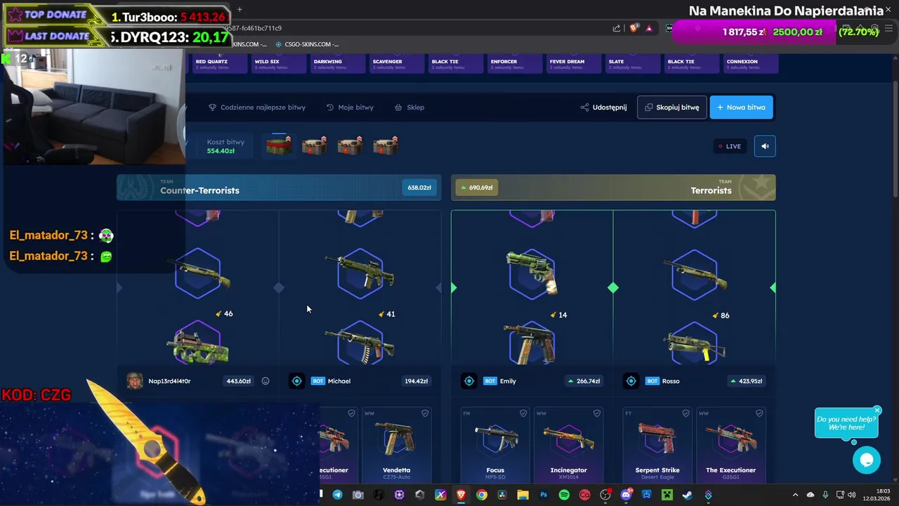Click the Terrorists team total 690.69zł
The height and width of the screenshot is (506, 899).
coord(476,188)
